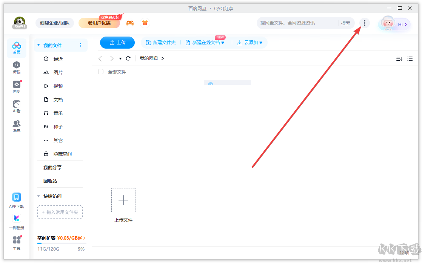
Task: Click 新建文件夹 button
Action: coord(161,43)
